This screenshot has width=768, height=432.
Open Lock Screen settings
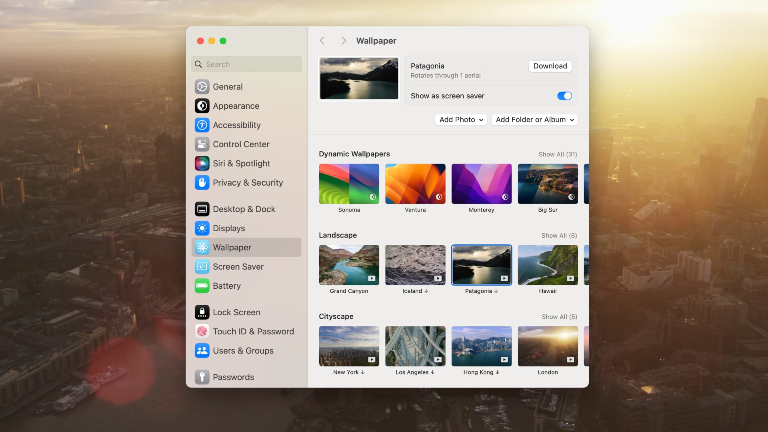point(246,312)
